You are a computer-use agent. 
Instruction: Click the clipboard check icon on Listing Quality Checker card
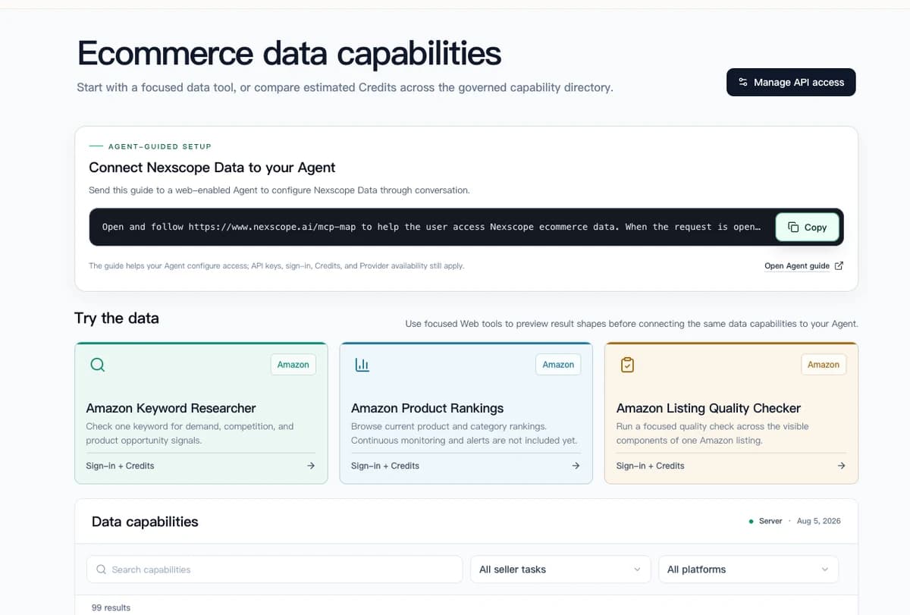[x=627, y=365]
